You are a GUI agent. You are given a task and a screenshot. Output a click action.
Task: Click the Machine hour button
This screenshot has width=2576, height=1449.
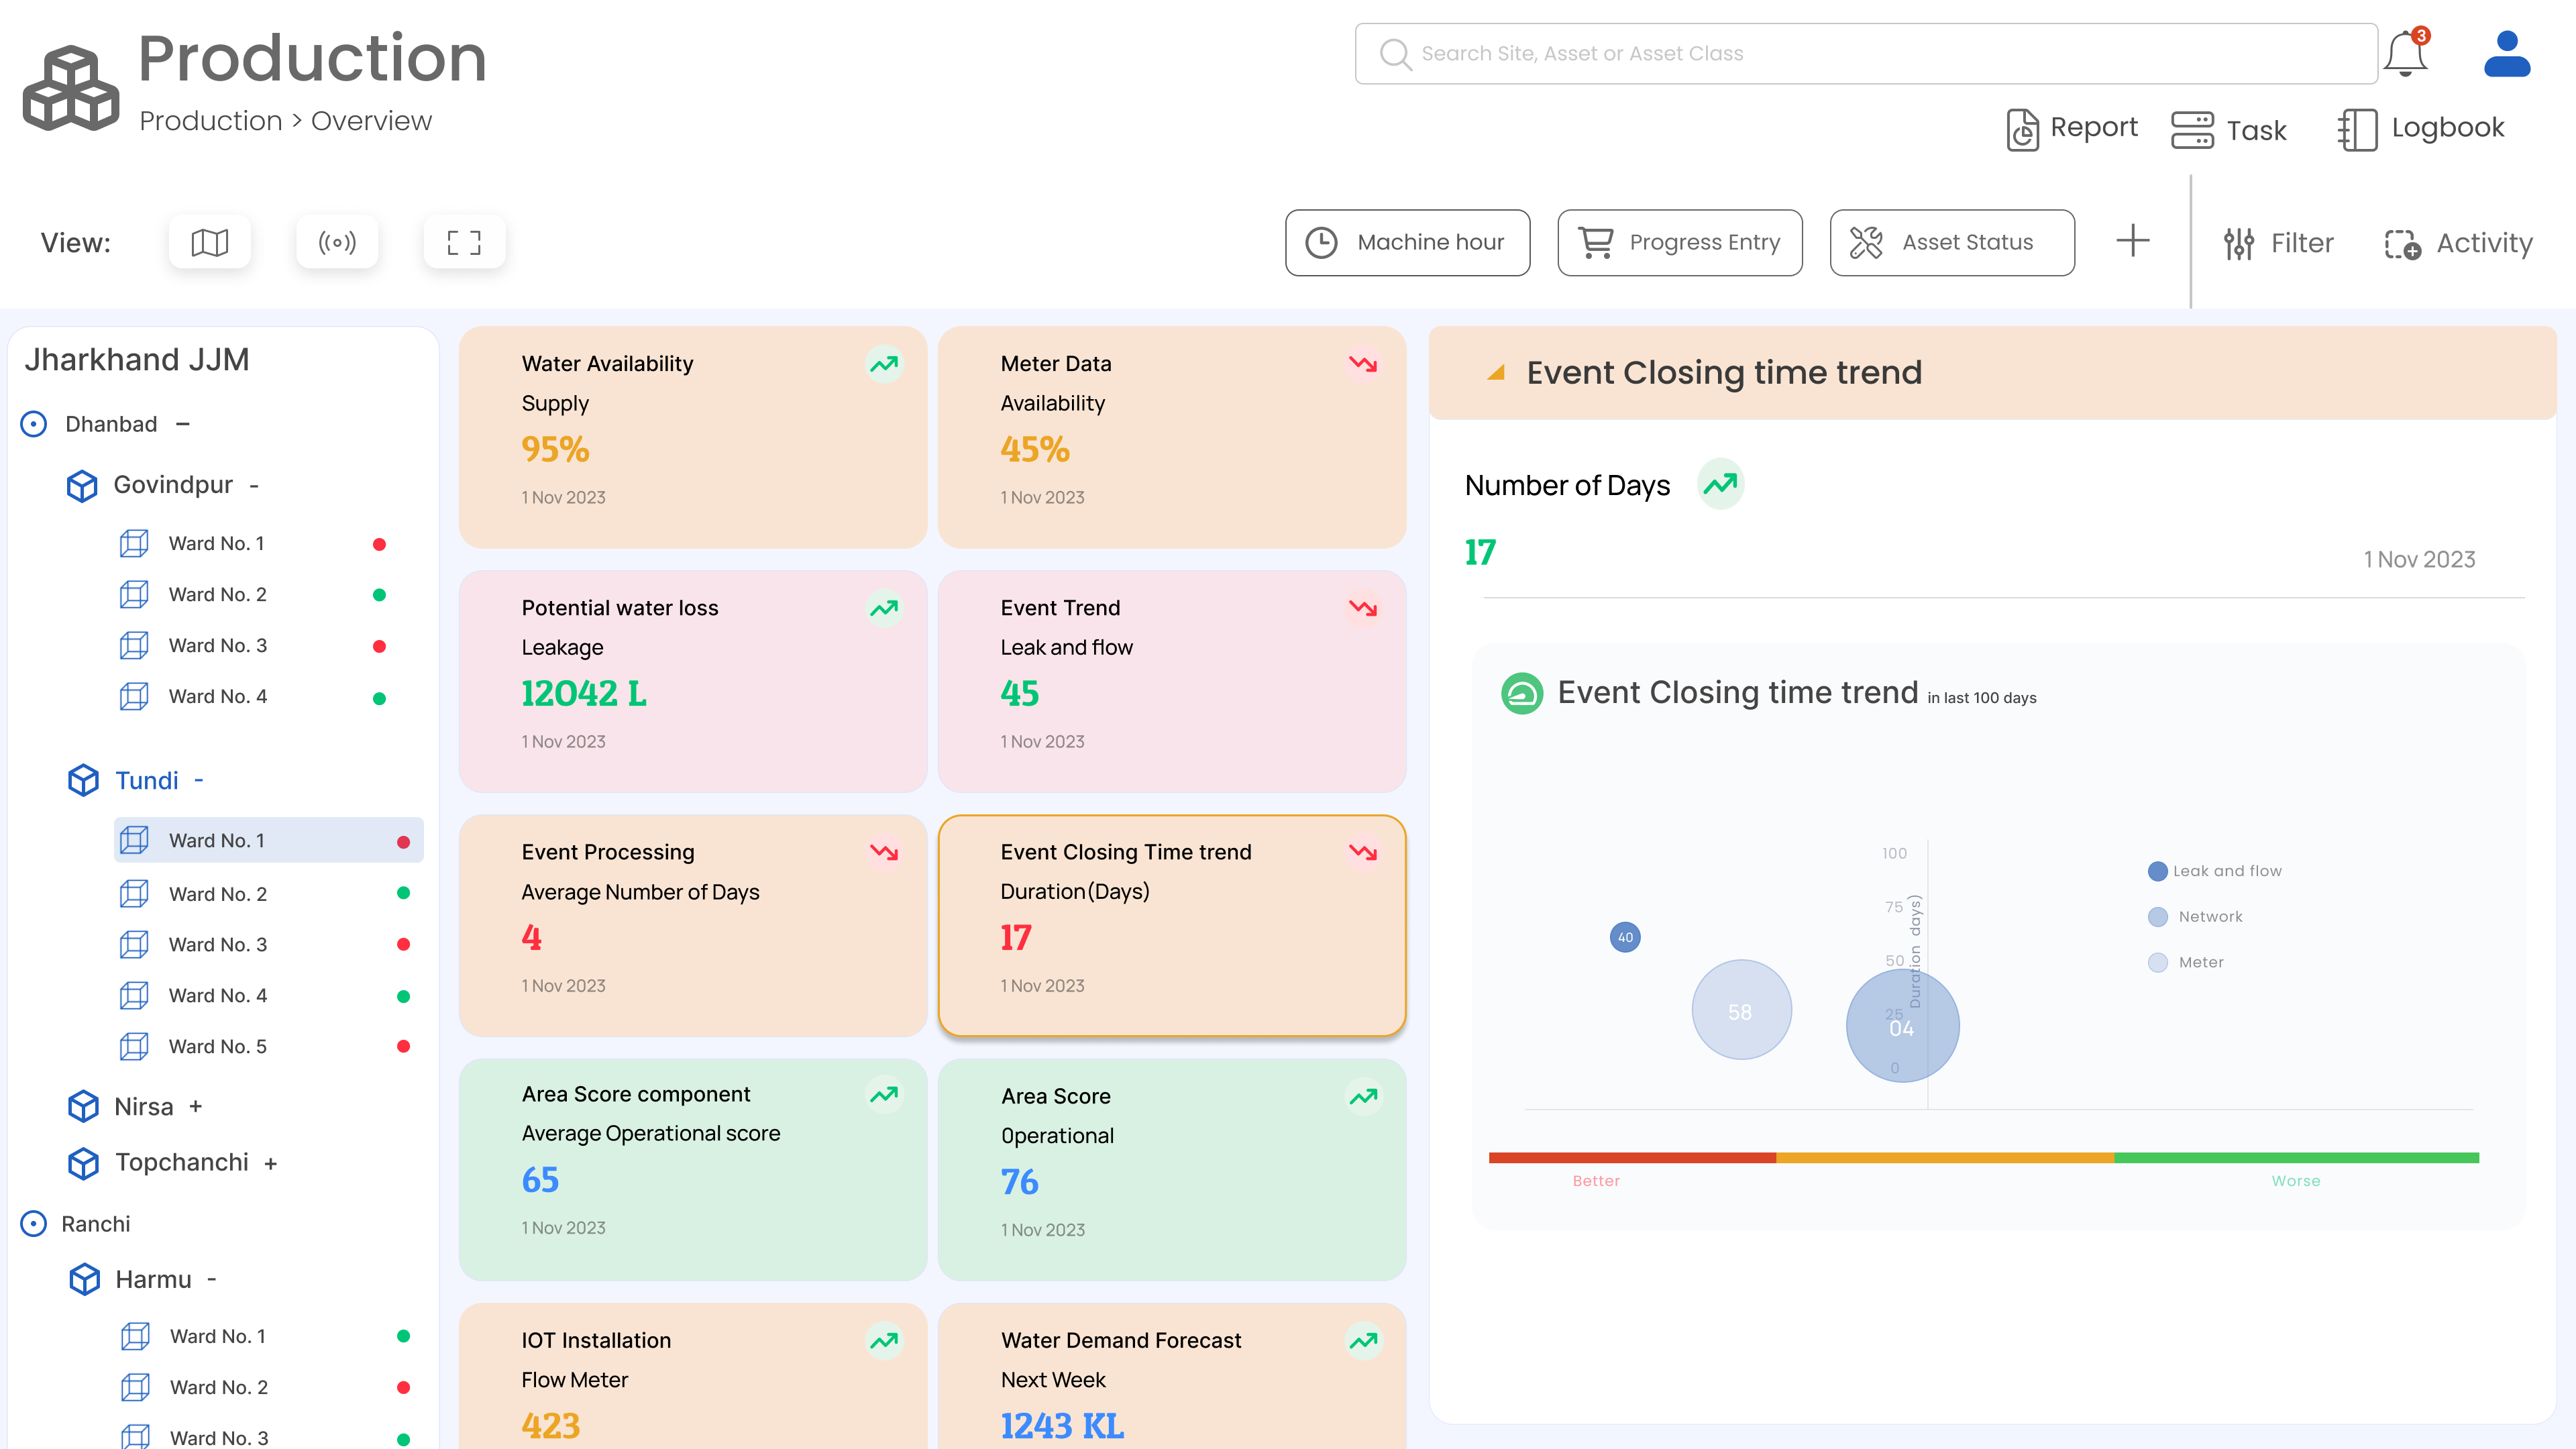tap(1407, 242)
